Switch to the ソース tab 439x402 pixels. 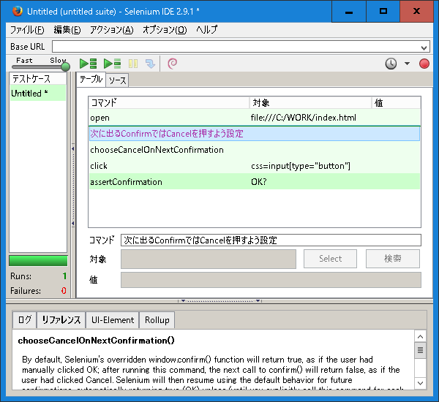point(118,80)
